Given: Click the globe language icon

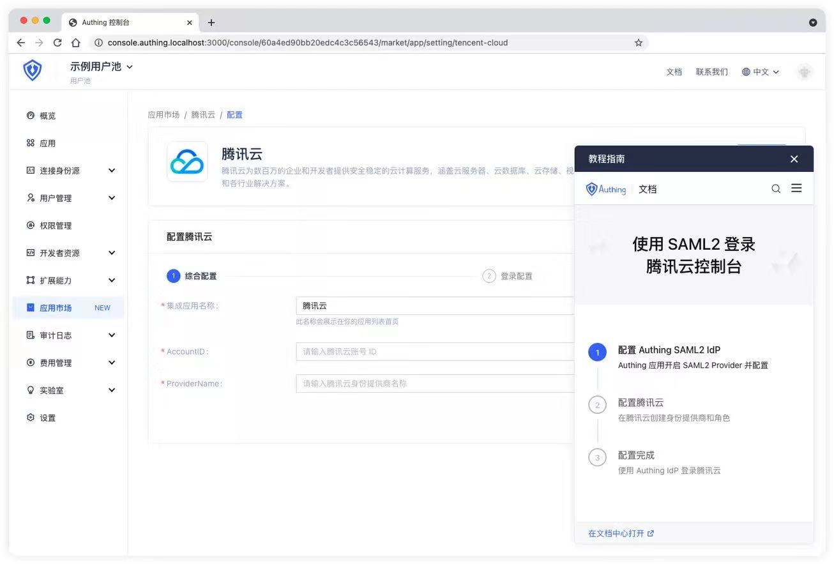Looking at the screenshot, I should [746, 72].
